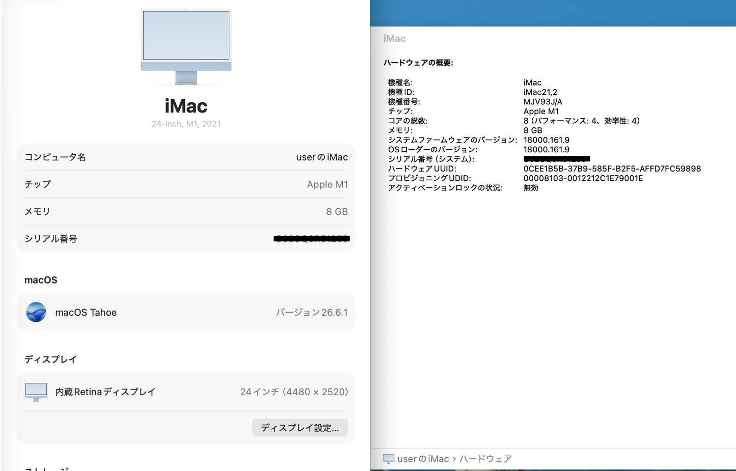Click the ハードウェア UUID: label
The width and height of the screenshot is (736, 471).
[422, 169]
